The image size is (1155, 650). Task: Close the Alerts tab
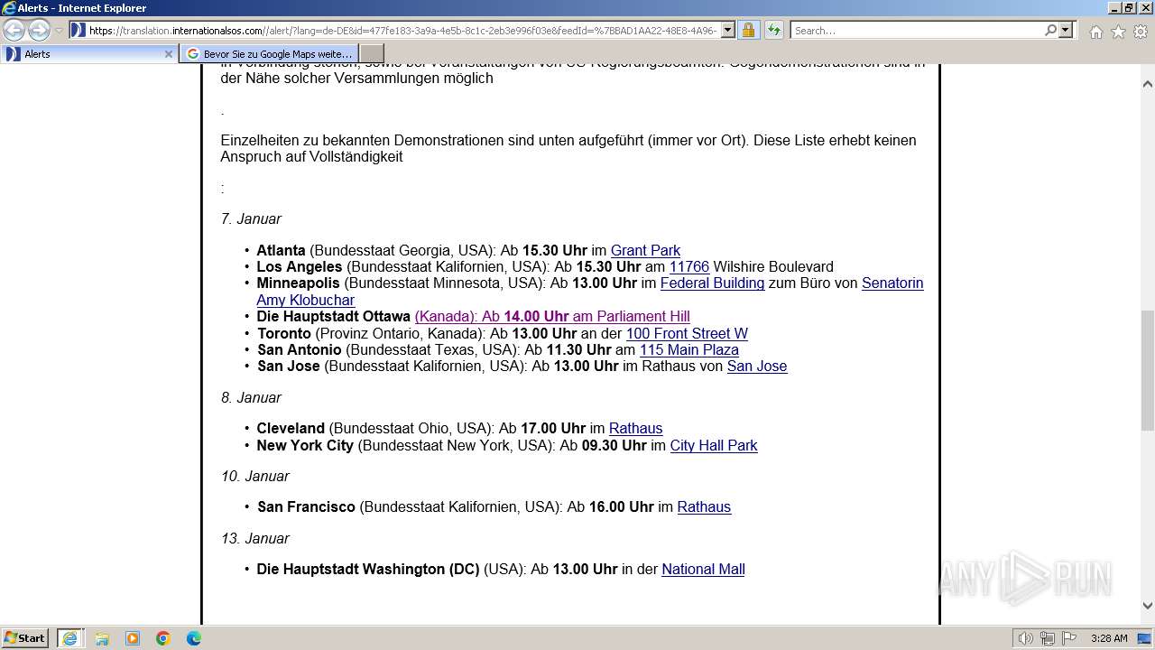coord(168,54)
